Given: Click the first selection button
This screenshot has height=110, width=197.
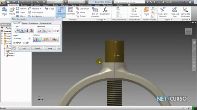Looking at the screenshot, I should [x=39, y=31].
